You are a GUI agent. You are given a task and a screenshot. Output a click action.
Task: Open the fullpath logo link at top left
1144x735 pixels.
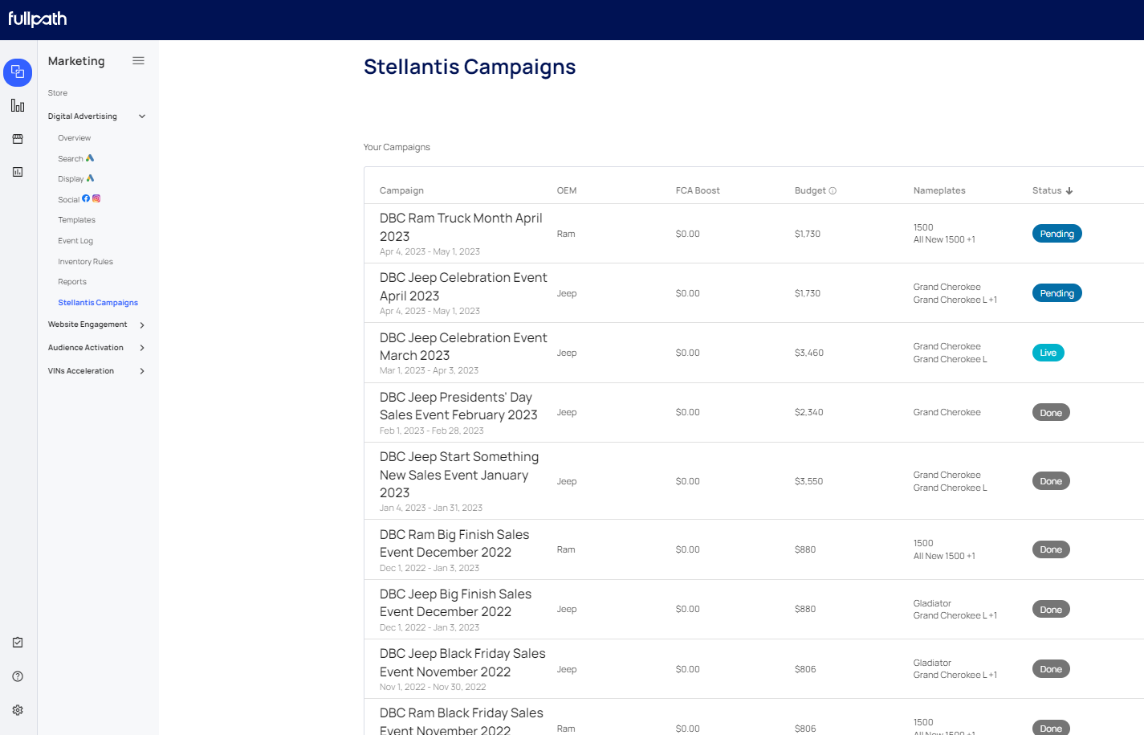(37, 18)
